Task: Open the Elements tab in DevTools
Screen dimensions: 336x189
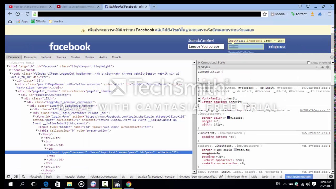Action: pos(14,57)
